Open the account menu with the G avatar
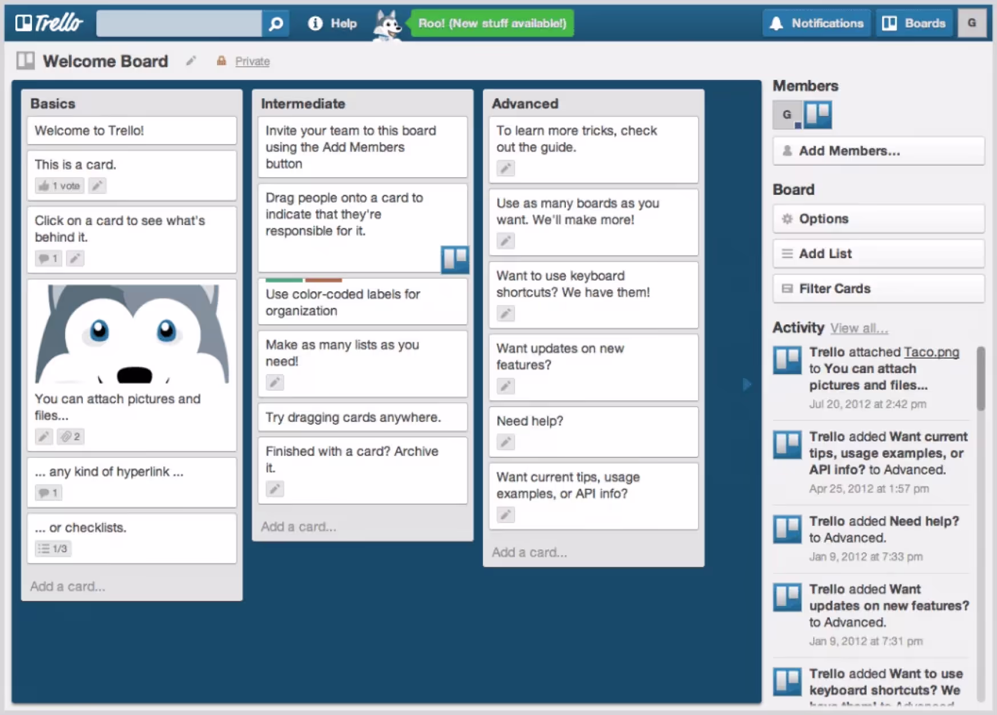Screen dimensions: 997x715 (972, 23)
